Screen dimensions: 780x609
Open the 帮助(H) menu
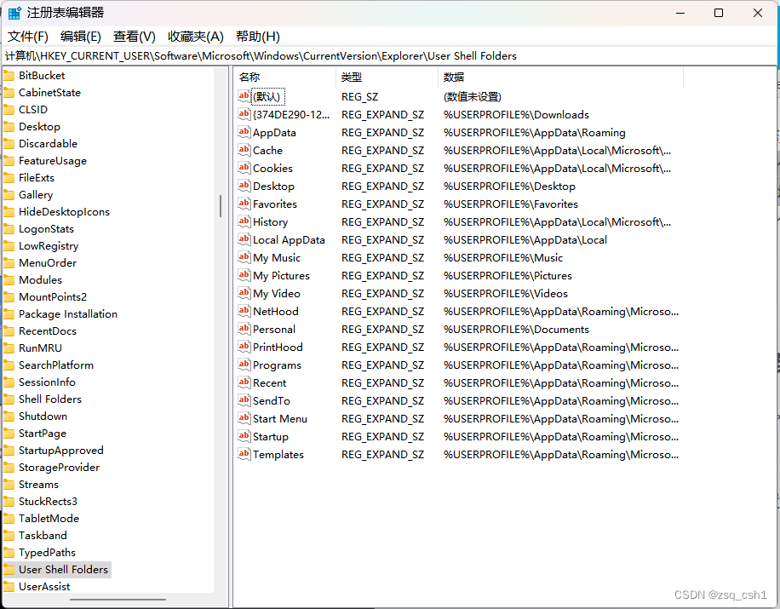[x=258, y=37]
